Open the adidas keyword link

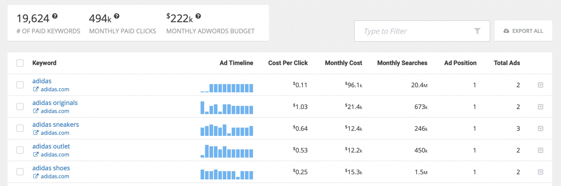(x=42, y=81)
